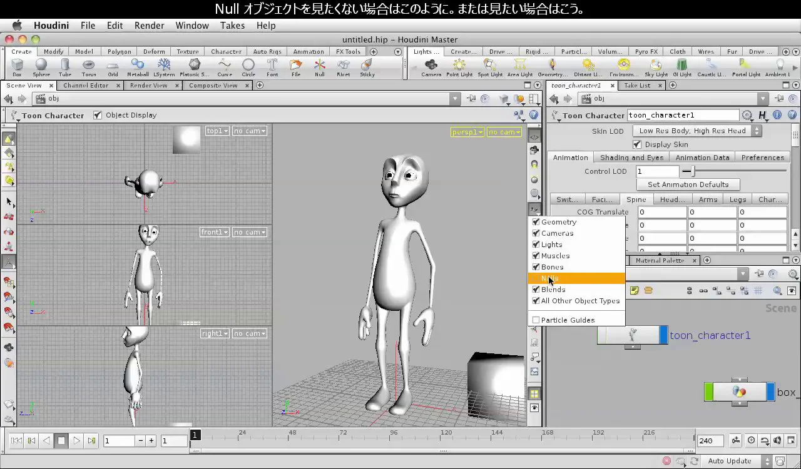The width and height of the screenshot is (801, 469).
Task: Open persp1 viewport menu
Action: point(467,132)
